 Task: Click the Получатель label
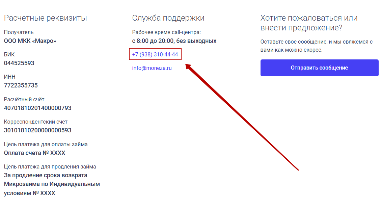click(x=19, y=32)
